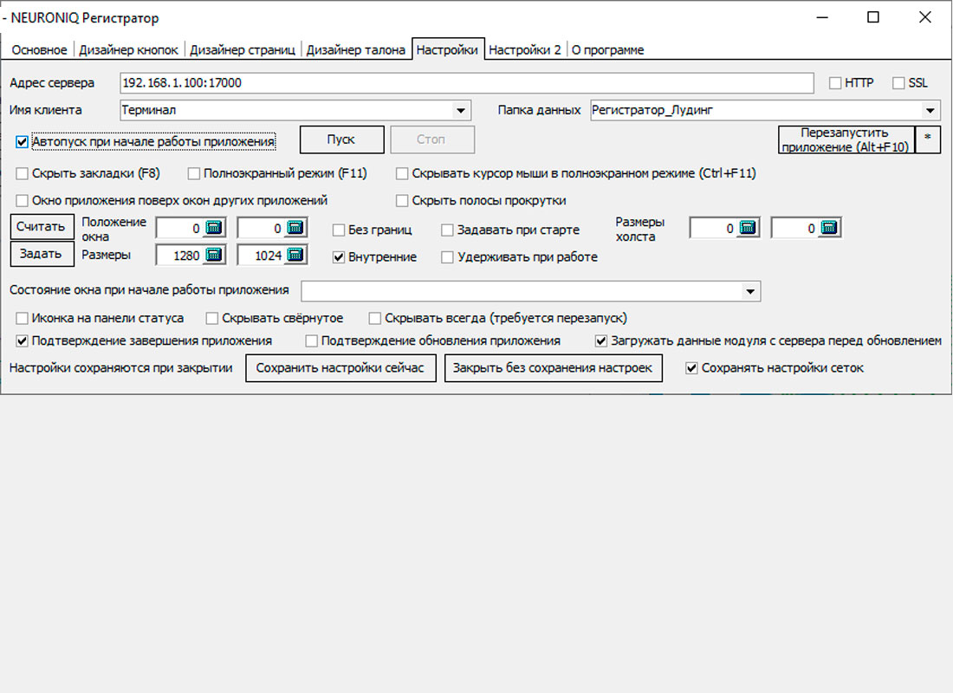This screenshot has width=953, height=693.
Task: Enable the HTTP checkbox
Action: (835, 83)
